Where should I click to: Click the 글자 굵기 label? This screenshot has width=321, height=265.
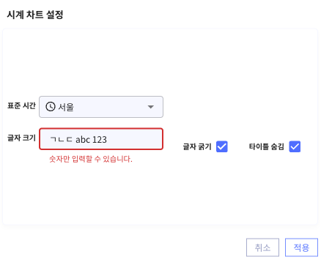click(x=197, y=146)
